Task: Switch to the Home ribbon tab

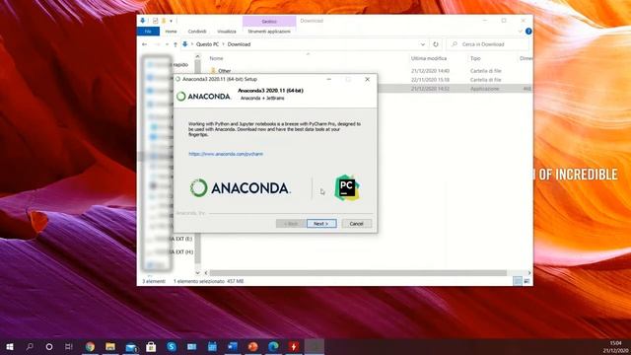Action: (x=171, y=32)
